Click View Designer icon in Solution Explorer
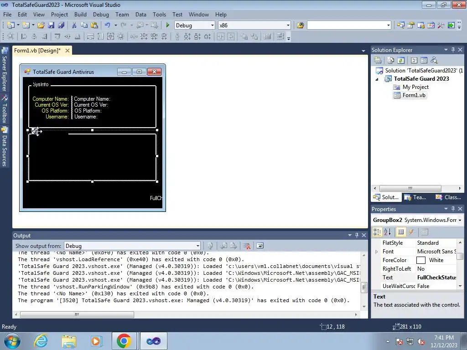 click(x=424, y=60)
